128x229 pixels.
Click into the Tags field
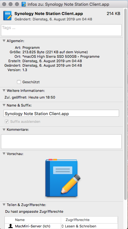61,30
